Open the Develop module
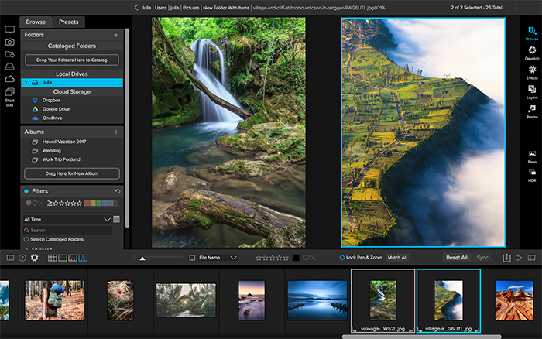The width and height of the screenshot is (542, 339). 532,52
